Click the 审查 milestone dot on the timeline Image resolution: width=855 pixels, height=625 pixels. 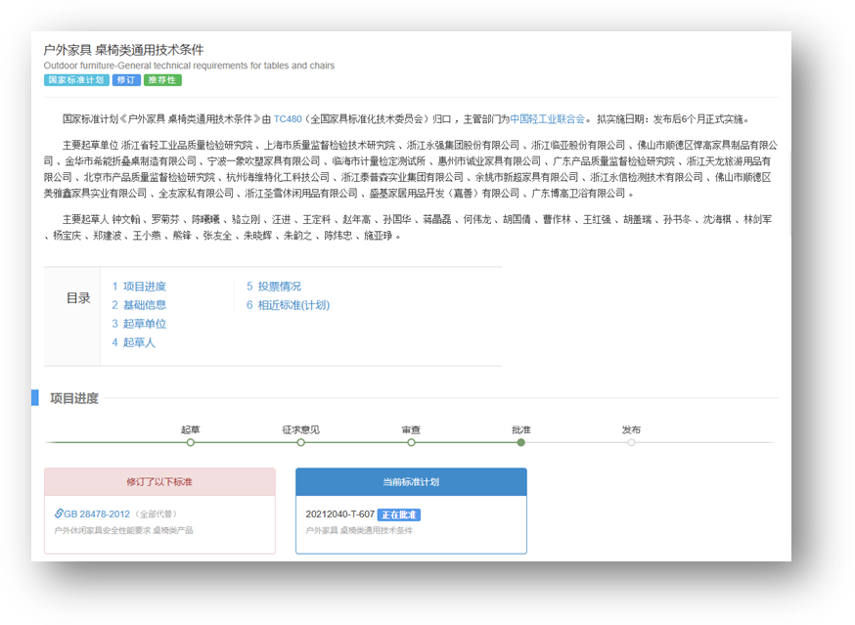[x=411, y=442]
